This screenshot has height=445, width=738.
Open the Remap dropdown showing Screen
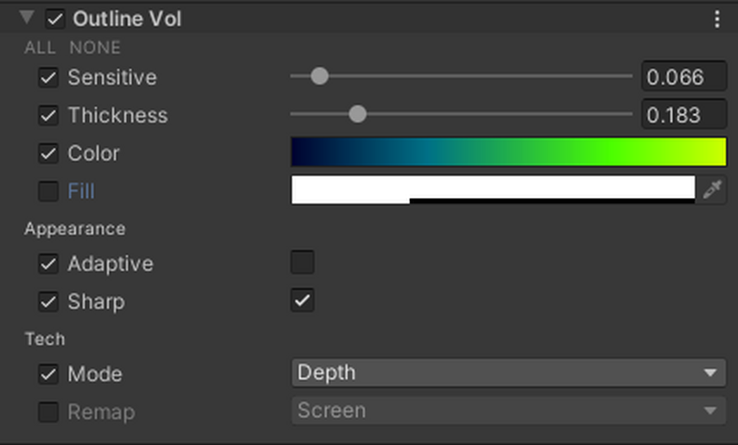(508, 411)
